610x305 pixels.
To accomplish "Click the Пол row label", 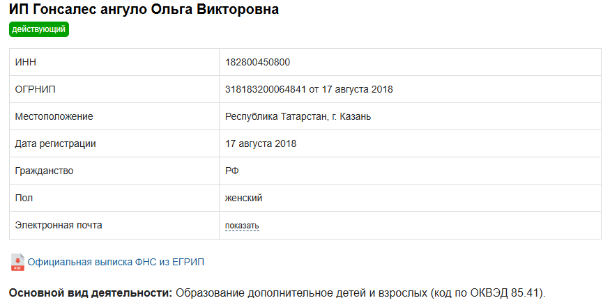I will tap(24, 198).
